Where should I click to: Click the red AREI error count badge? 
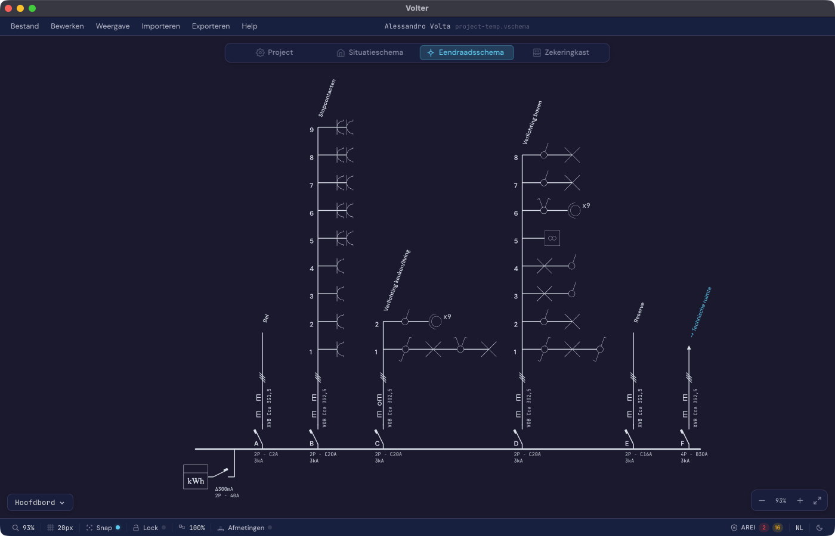[x=763, y=528]
